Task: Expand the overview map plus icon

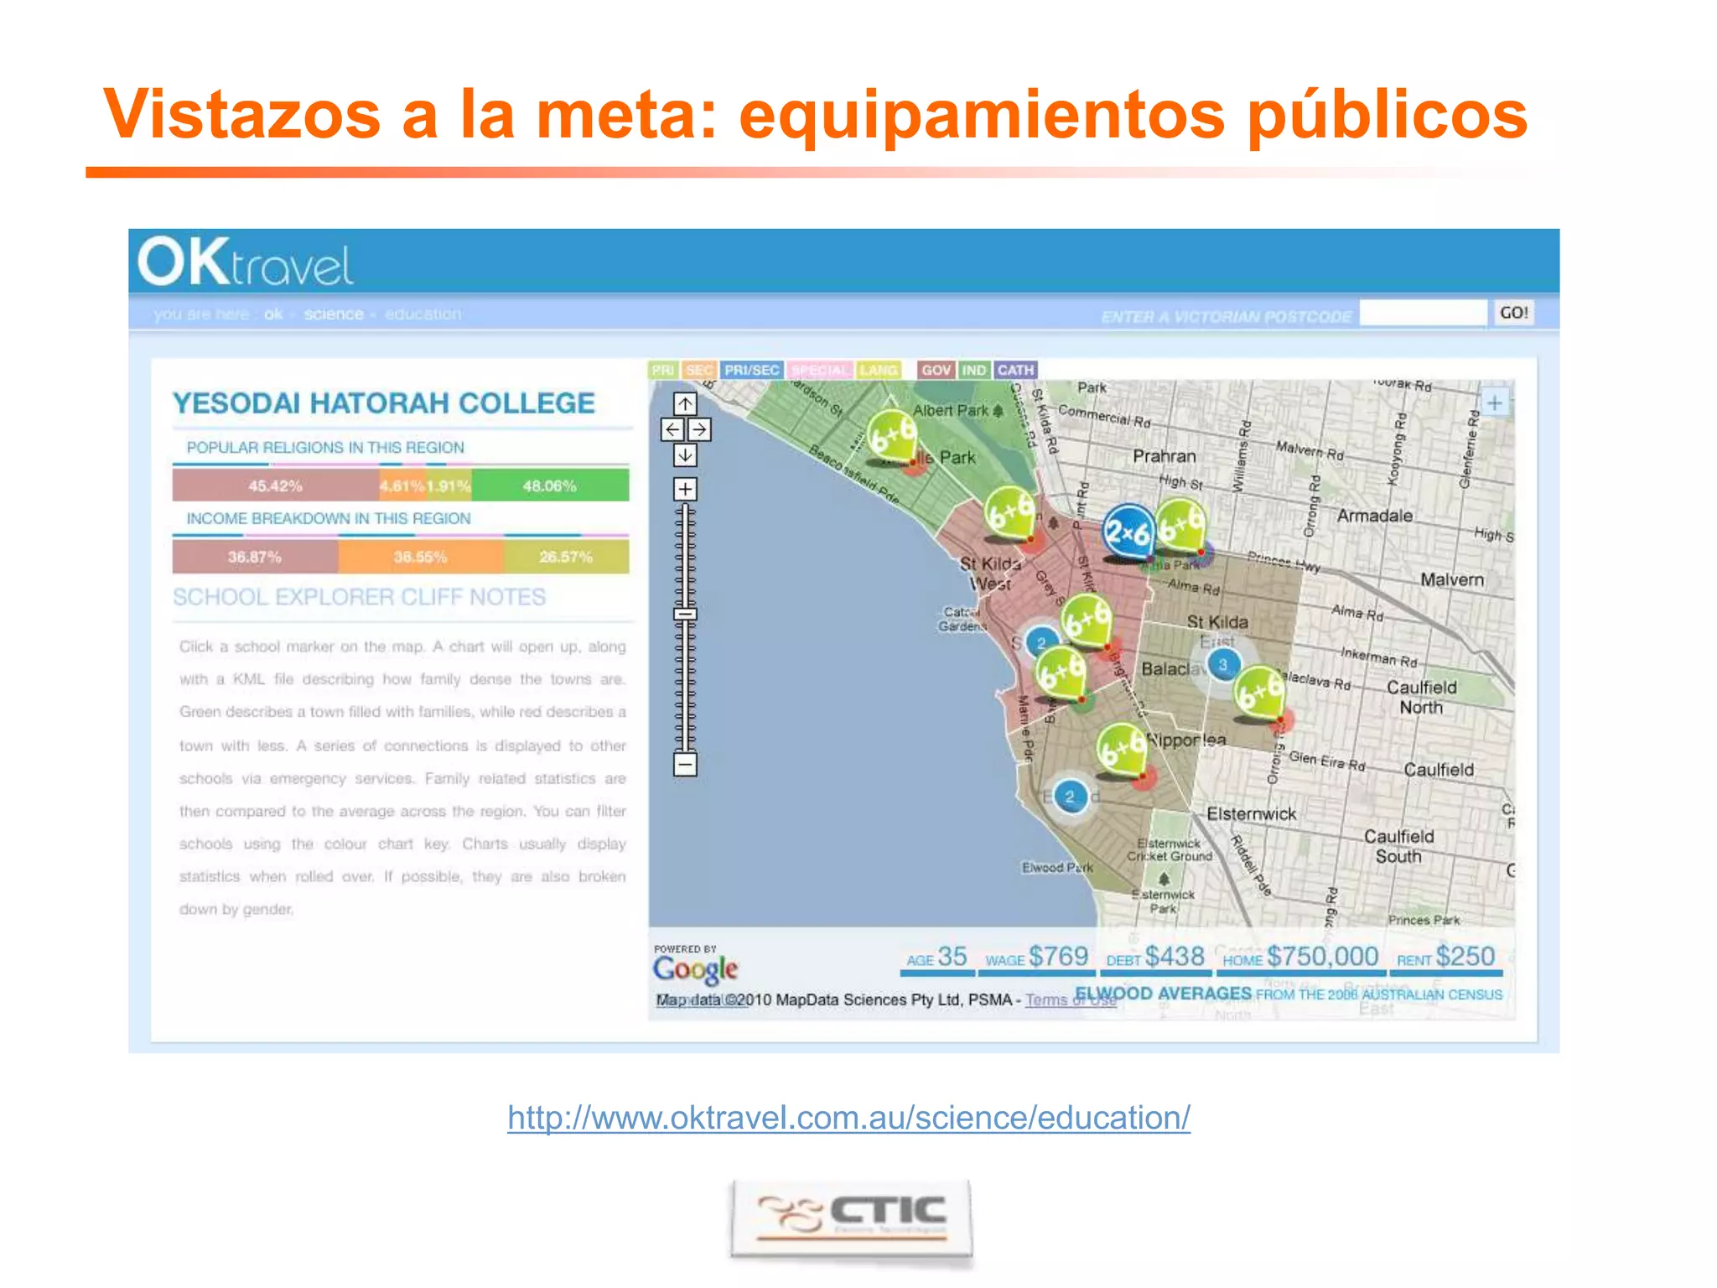Action: [1494, 403]
